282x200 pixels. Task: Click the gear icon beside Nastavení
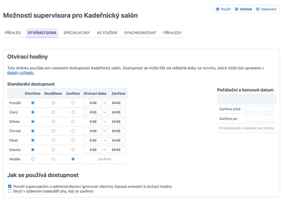tap(258, 9)
